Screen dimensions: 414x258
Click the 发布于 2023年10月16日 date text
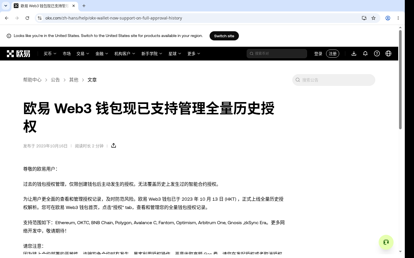(45, 146)
